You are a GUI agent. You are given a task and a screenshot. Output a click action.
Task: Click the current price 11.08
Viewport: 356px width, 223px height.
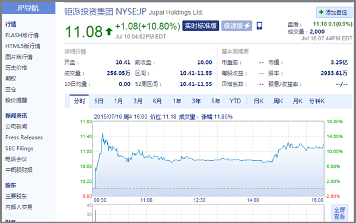(84, 31)
